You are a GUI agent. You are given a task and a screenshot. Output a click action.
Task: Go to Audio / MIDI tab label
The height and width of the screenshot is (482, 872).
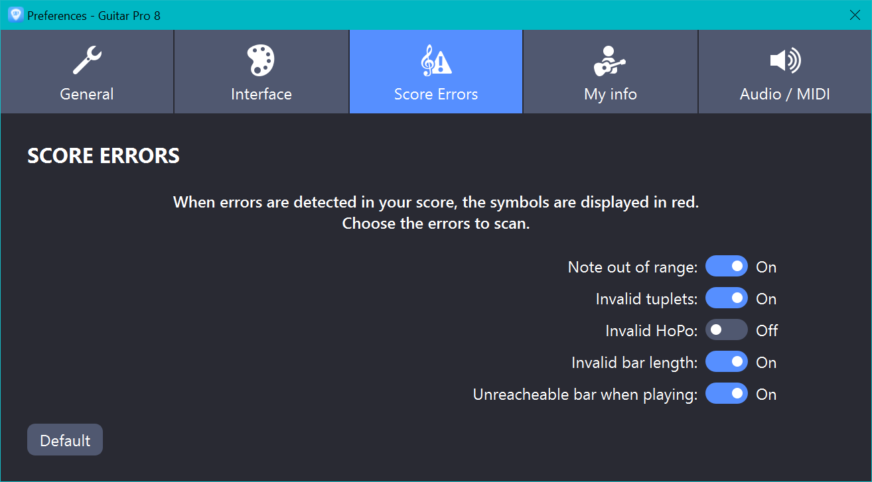785,94
